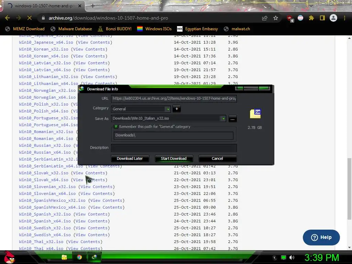Click the 2.78 GB size text
Screen dimensions: 352x264
(255, 128)
